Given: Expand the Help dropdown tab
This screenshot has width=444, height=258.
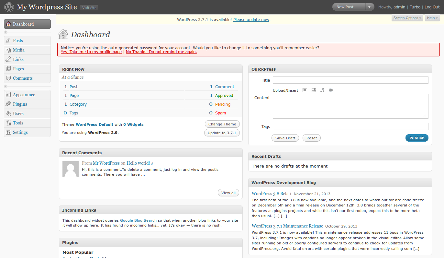Looking at the screenshot, I should 432,18.
